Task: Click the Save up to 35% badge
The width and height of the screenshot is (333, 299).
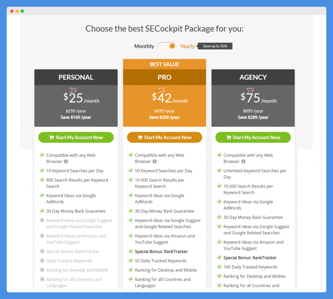Action: pos(215,46)
